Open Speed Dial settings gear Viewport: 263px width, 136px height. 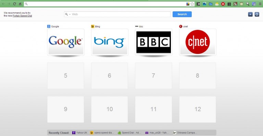(x=257, y=14)
